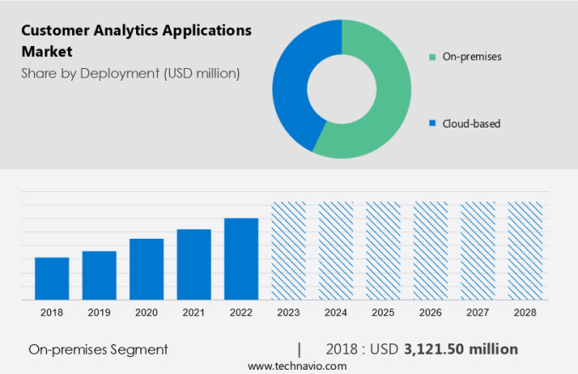
Task: Select the solid blue 2018 bar
Action: pyautogui.click(x=52, y=279)
